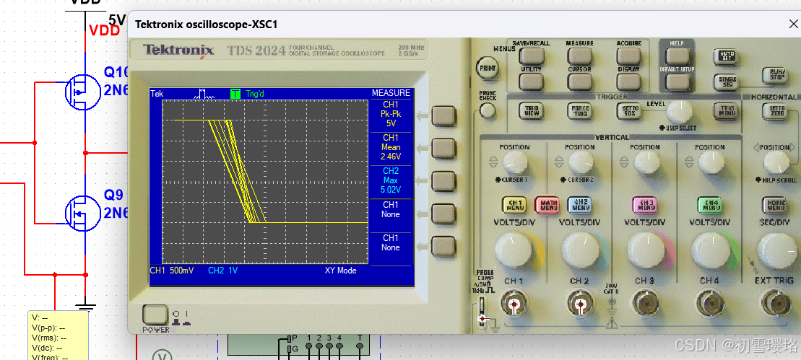801x360 pixels.
Task: Click the ground symbol in schematic
Action: (86, 307)
